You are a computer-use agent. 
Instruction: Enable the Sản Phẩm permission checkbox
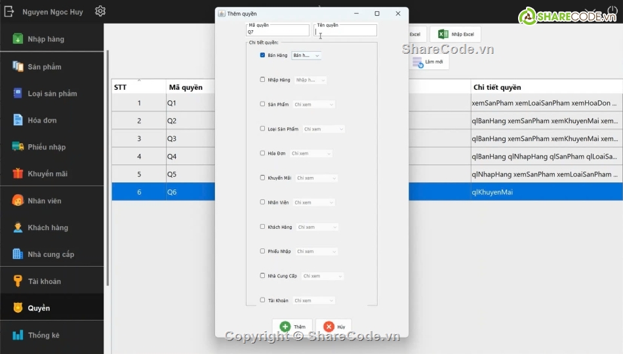tap(262, 104)
